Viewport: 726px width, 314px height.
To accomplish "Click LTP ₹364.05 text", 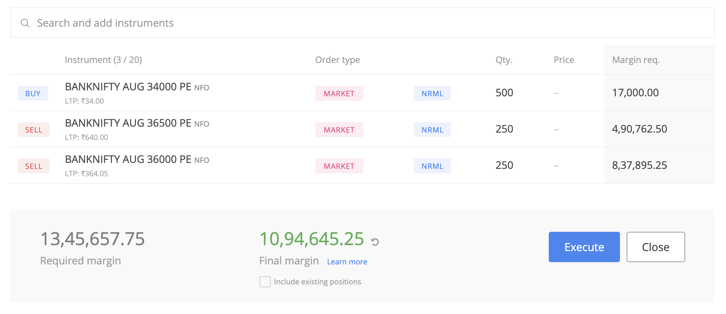I will [x=86, y=174].
